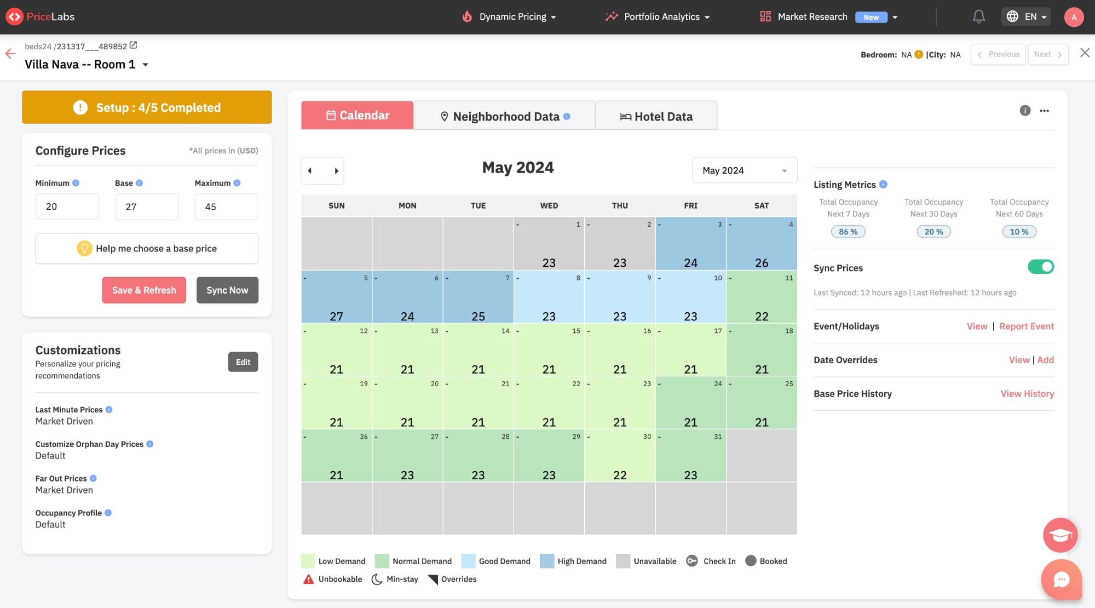The height and width of the screenshot is (608, 1095).
Task: Click the calendar icon on Calendar tab
Action: (x=330, y=114)
